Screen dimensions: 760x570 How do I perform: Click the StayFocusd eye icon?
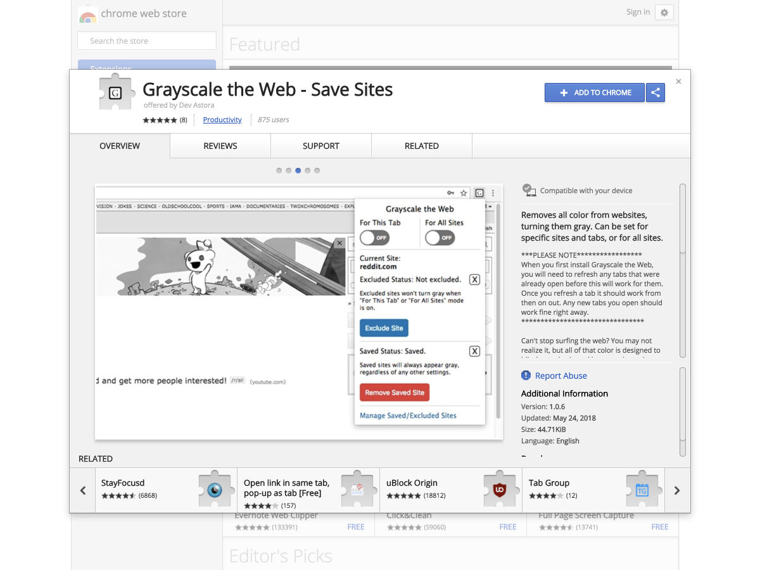point(215,489)
